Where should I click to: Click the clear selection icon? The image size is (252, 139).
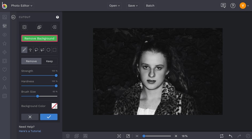[54, 27]
